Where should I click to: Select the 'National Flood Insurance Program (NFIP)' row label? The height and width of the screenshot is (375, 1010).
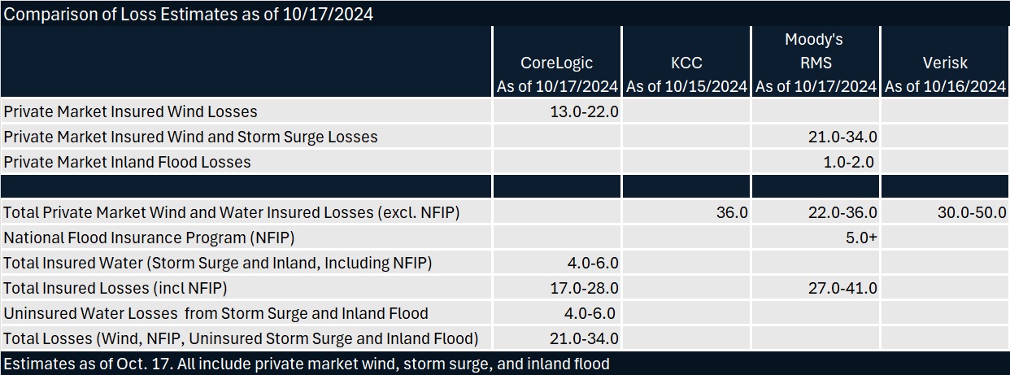[x=149, y=238]
